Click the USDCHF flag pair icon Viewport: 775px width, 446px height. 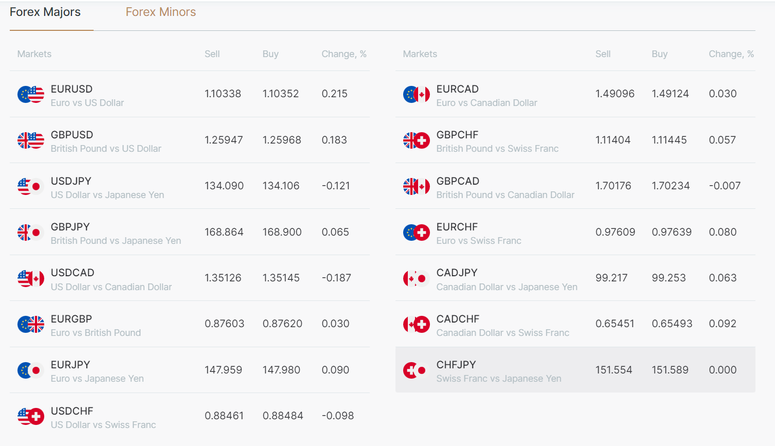coord(31,417)
